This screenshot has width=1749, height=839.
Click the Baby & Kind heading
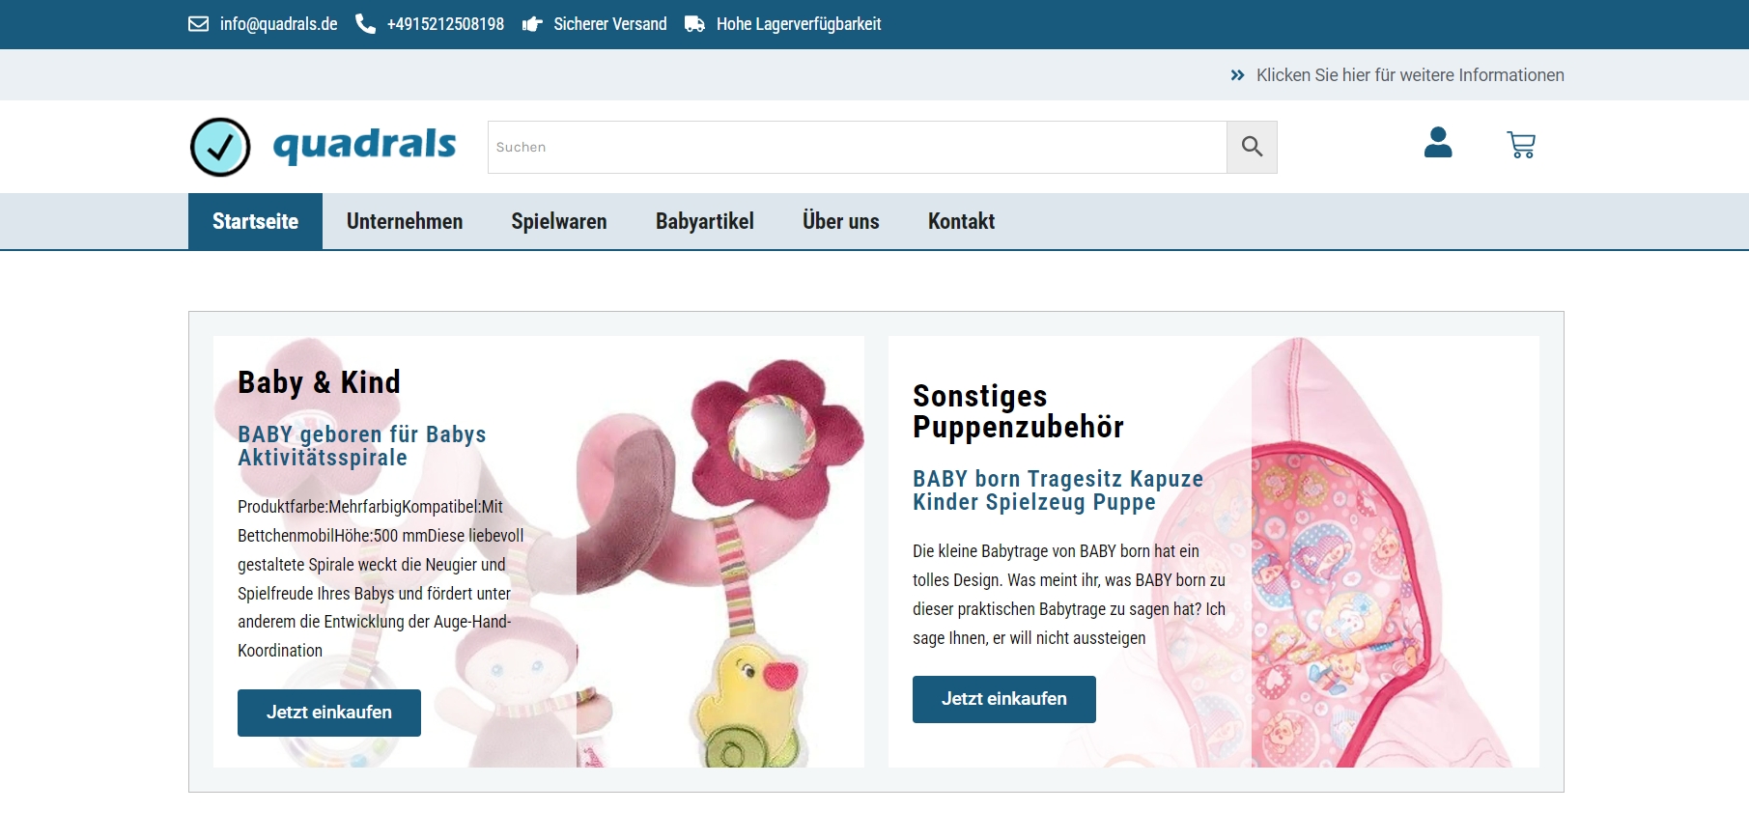click(x=319, y=382)
